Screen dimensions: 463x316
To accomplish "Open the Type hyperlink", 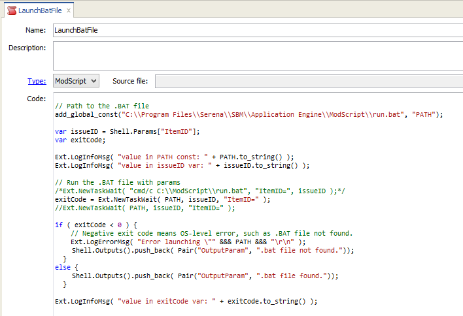I will click(36, 81).
